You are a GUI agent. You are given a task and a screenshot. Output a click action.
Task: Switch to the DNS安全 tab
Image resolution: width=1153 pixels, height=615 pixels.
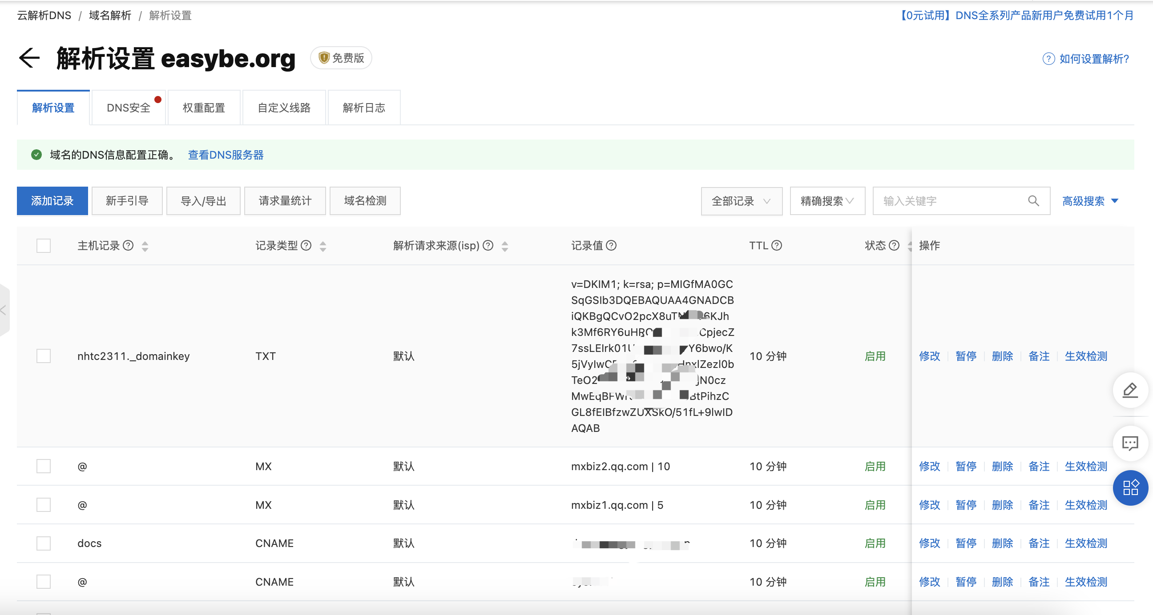click(x=129, y=108)
